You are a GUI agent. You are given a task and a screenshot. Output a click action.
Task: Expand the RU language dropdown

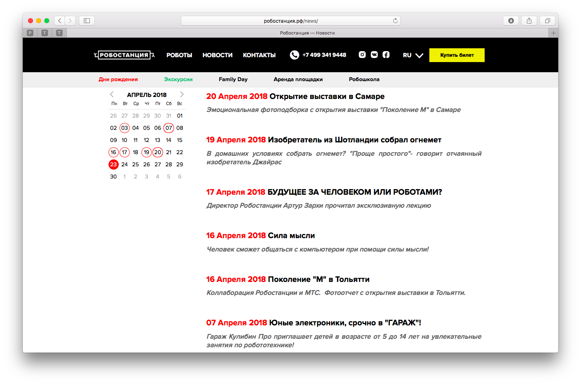tap(413, 55)
